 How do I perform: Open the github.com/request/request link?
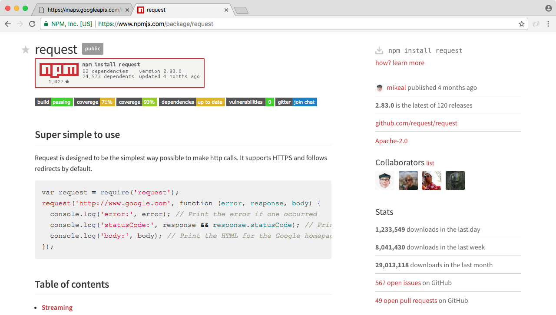(416, 123)
